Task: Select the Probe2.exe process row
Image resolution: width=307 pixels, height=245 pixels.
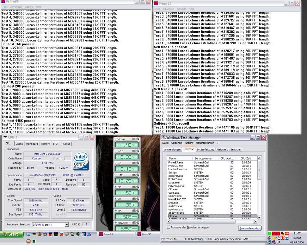Action: click(x=212, y=179)
